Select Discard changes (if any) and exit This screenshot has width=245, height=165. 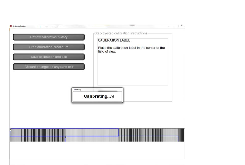(x=49, y=67)
